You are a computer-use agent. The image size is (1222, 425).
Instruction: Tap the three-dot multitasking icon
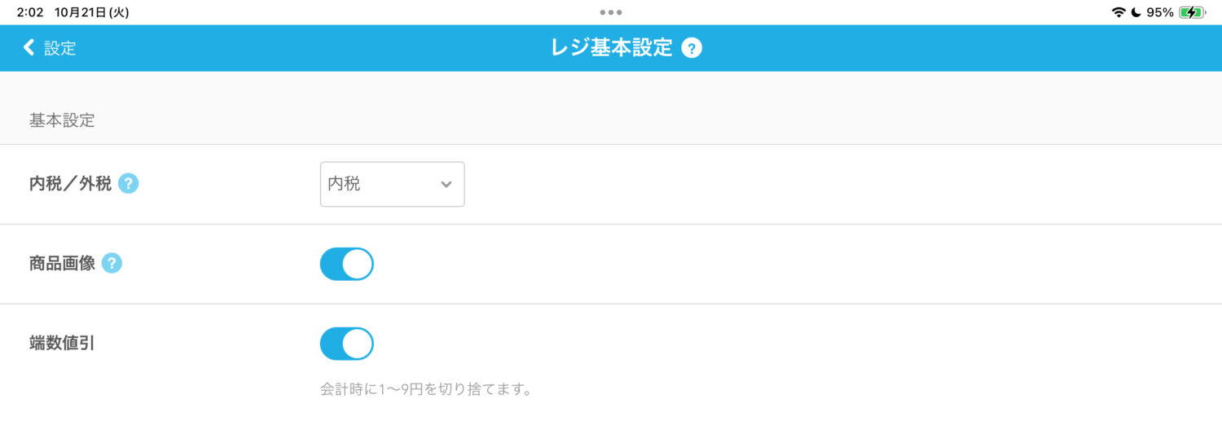click(610, 12)
